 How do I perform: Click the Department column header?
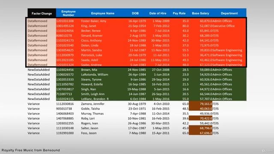coord(229,13)
